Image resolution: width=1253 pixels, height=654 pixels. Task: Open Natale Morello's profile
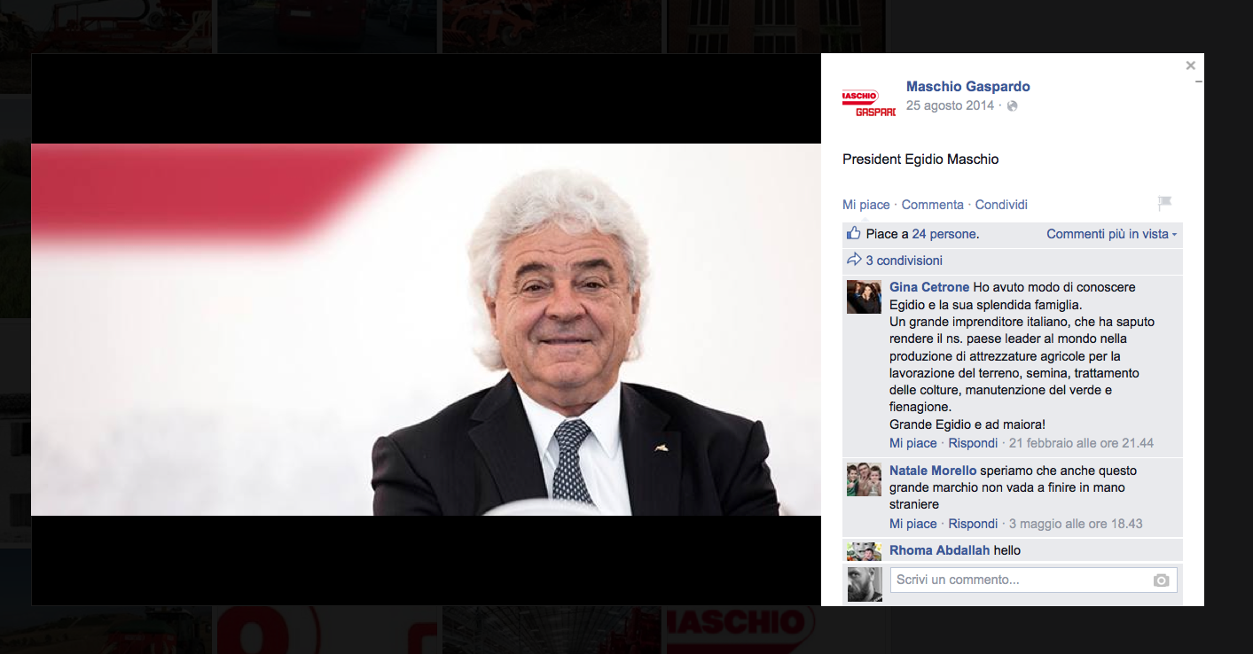pyautogui.click(x=932, y=470)
